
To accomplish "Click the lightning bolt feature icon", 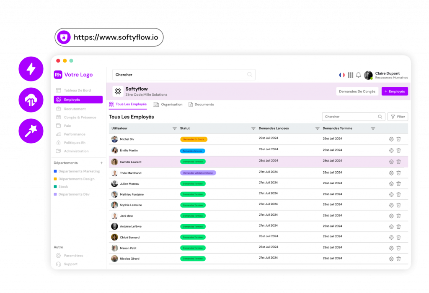I will pyautogui.click(x=31, y=69).
